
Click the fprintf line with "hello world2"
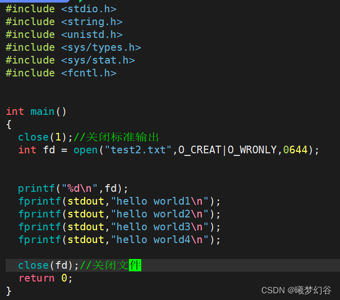(x=119, y=214)
